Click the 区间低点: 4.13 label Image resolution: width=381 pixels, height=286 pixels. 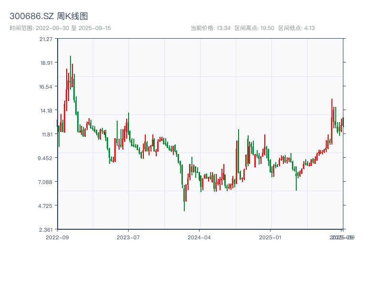click(296, 28)
